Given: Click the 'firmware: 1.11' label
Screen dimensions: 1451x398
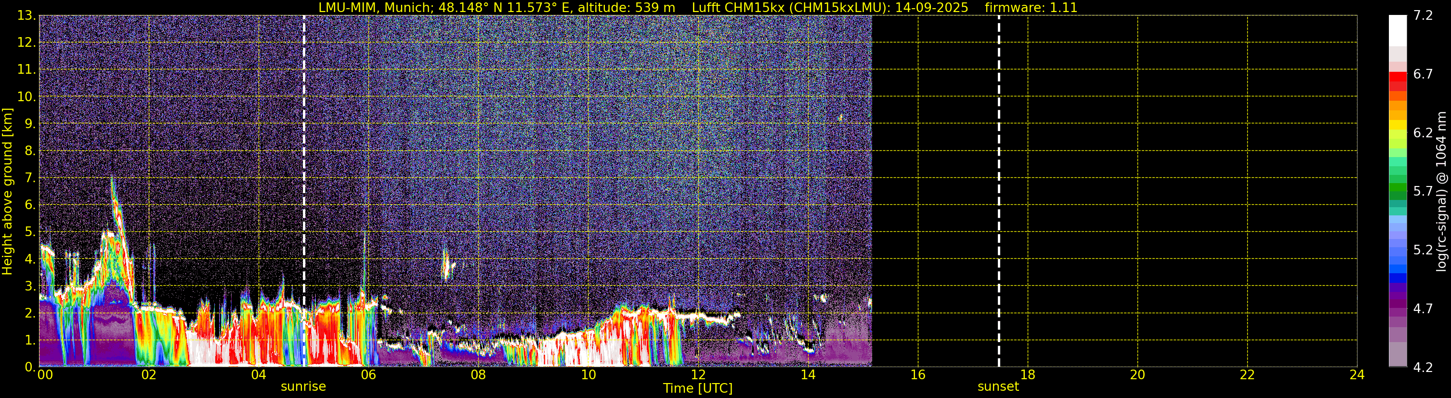Looking at the screenshot, I should coord(1031,8).
